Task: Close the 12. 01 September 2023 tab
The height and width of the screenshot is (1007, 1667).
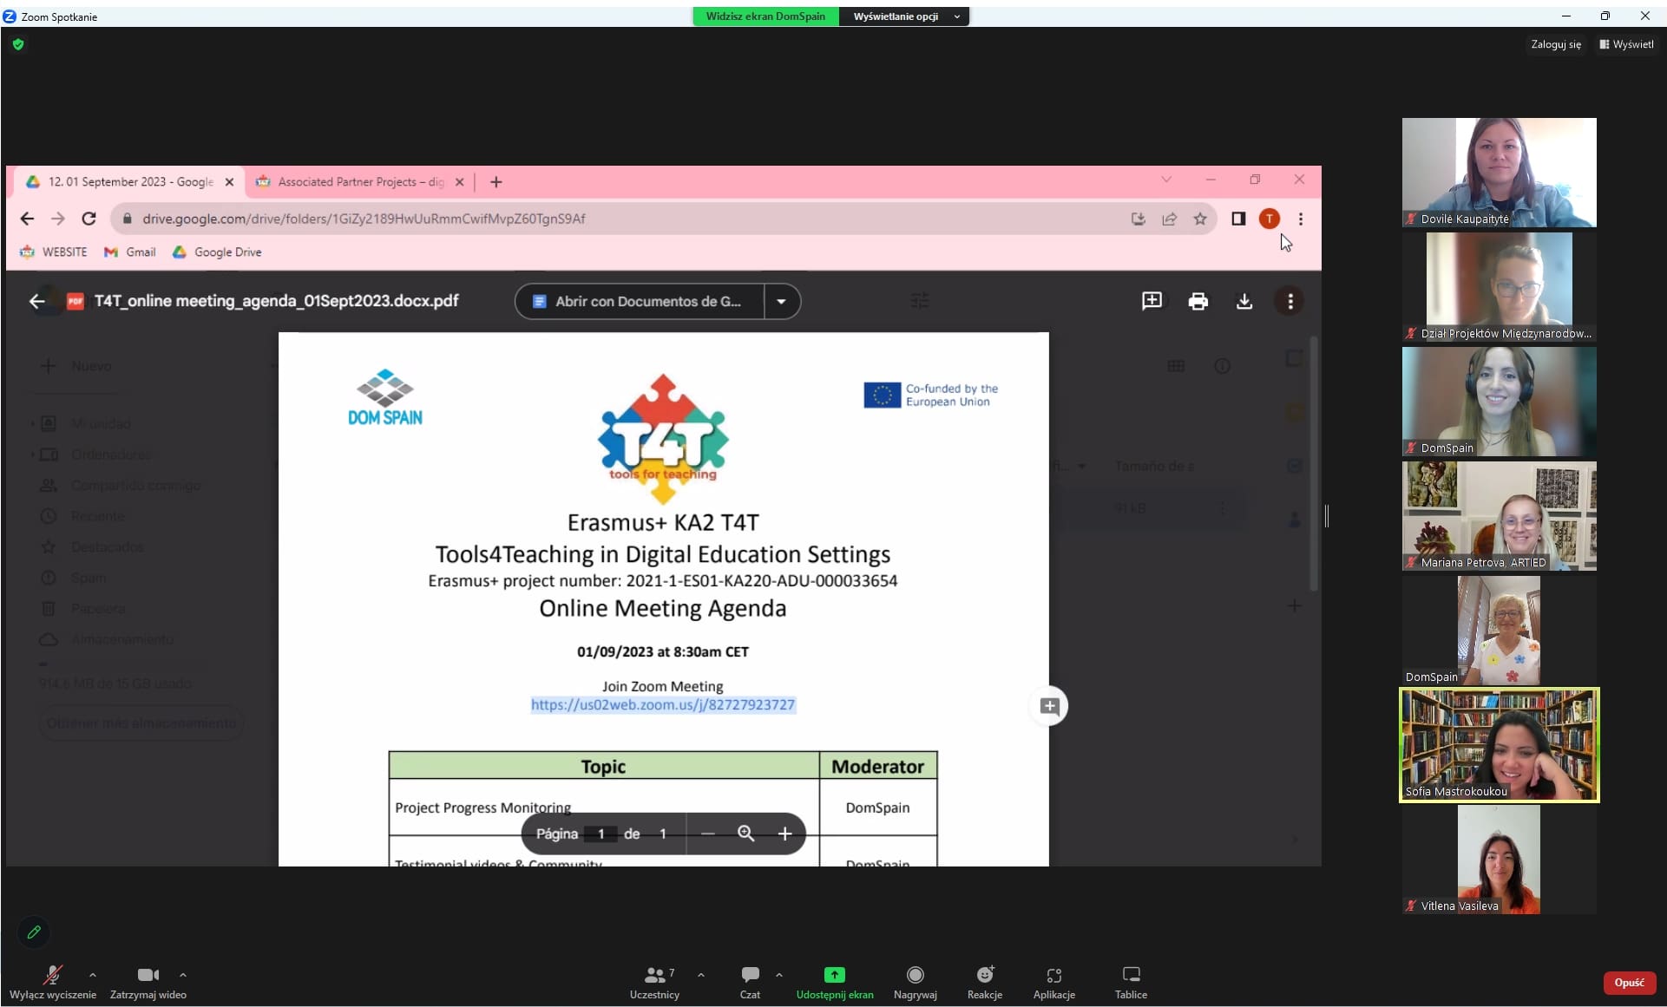Action: (229, 182)
